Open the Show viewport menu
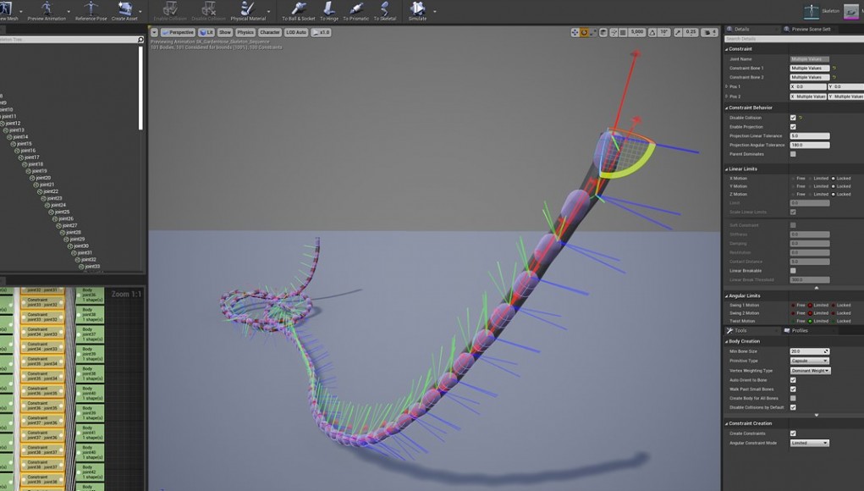 [x=225, y=32]
